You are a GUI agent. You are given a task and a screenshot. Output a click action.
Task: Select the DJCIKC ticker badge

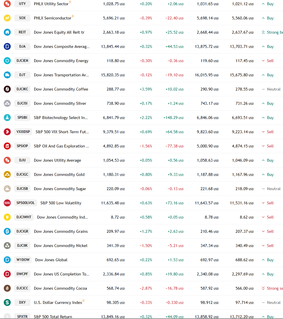tap(22, 89)
